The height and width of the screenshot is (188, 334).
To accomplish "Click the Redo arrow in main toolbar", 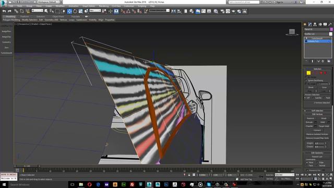I will tap(9, 11).
